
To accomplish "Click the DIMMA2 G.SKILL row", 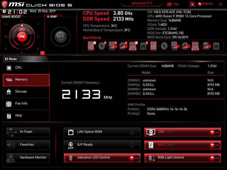I will (174, 85).
